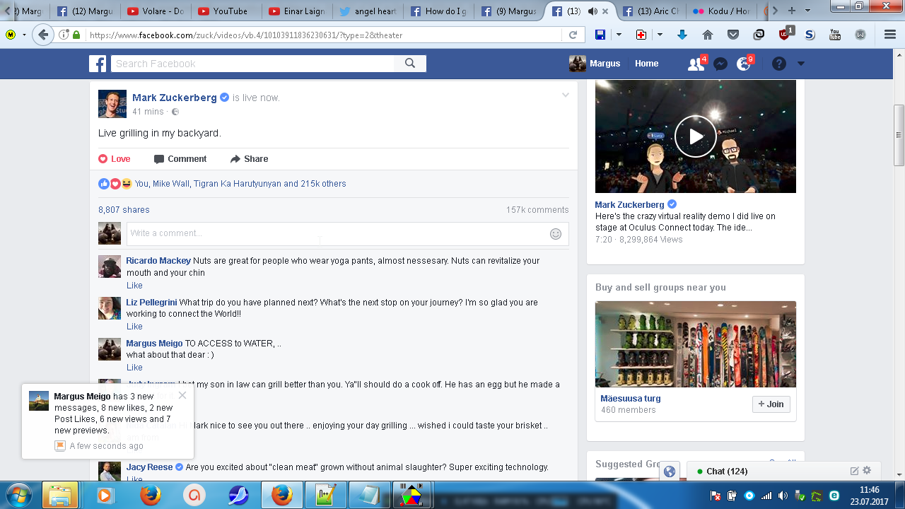Open the options chevron on Mark Zuckerberg's post
This screenshot has width=905, height=509.
(566, 95)
